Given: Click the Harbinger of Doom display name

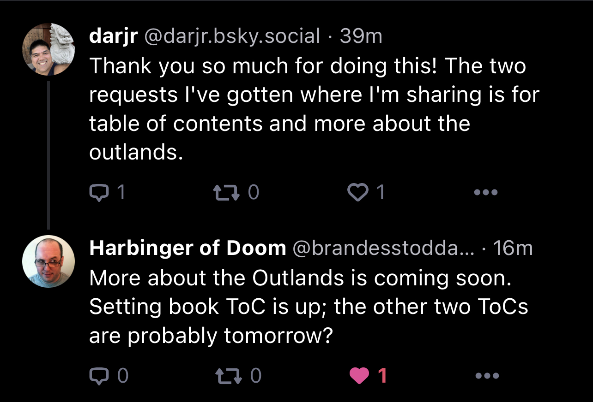Looking at the screenshot, I should (x=188, y=248).
